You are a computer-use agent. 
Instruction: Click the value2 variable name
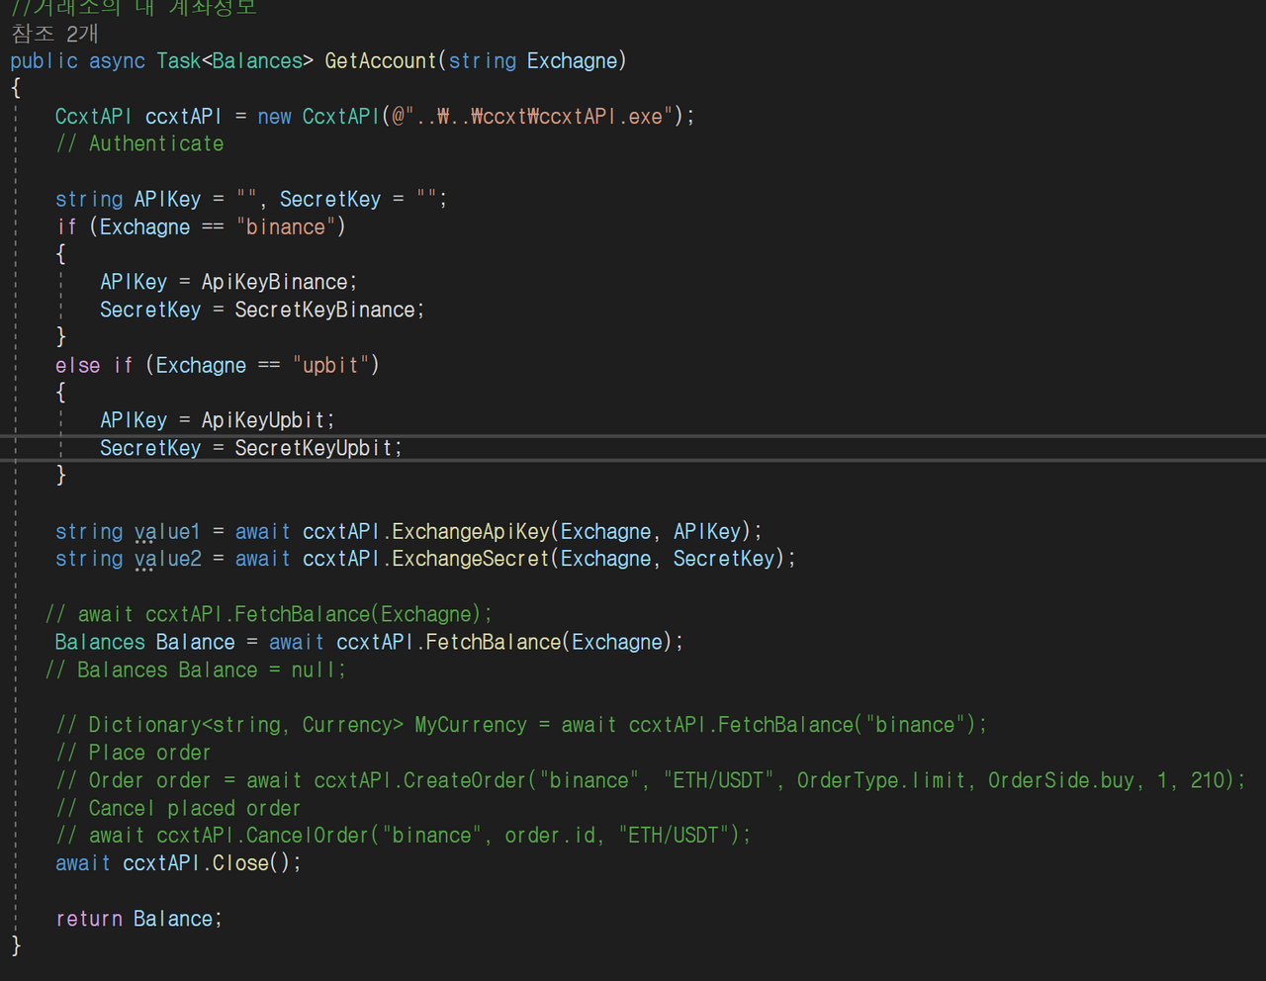pyautogui.click(x=167, y=560)
